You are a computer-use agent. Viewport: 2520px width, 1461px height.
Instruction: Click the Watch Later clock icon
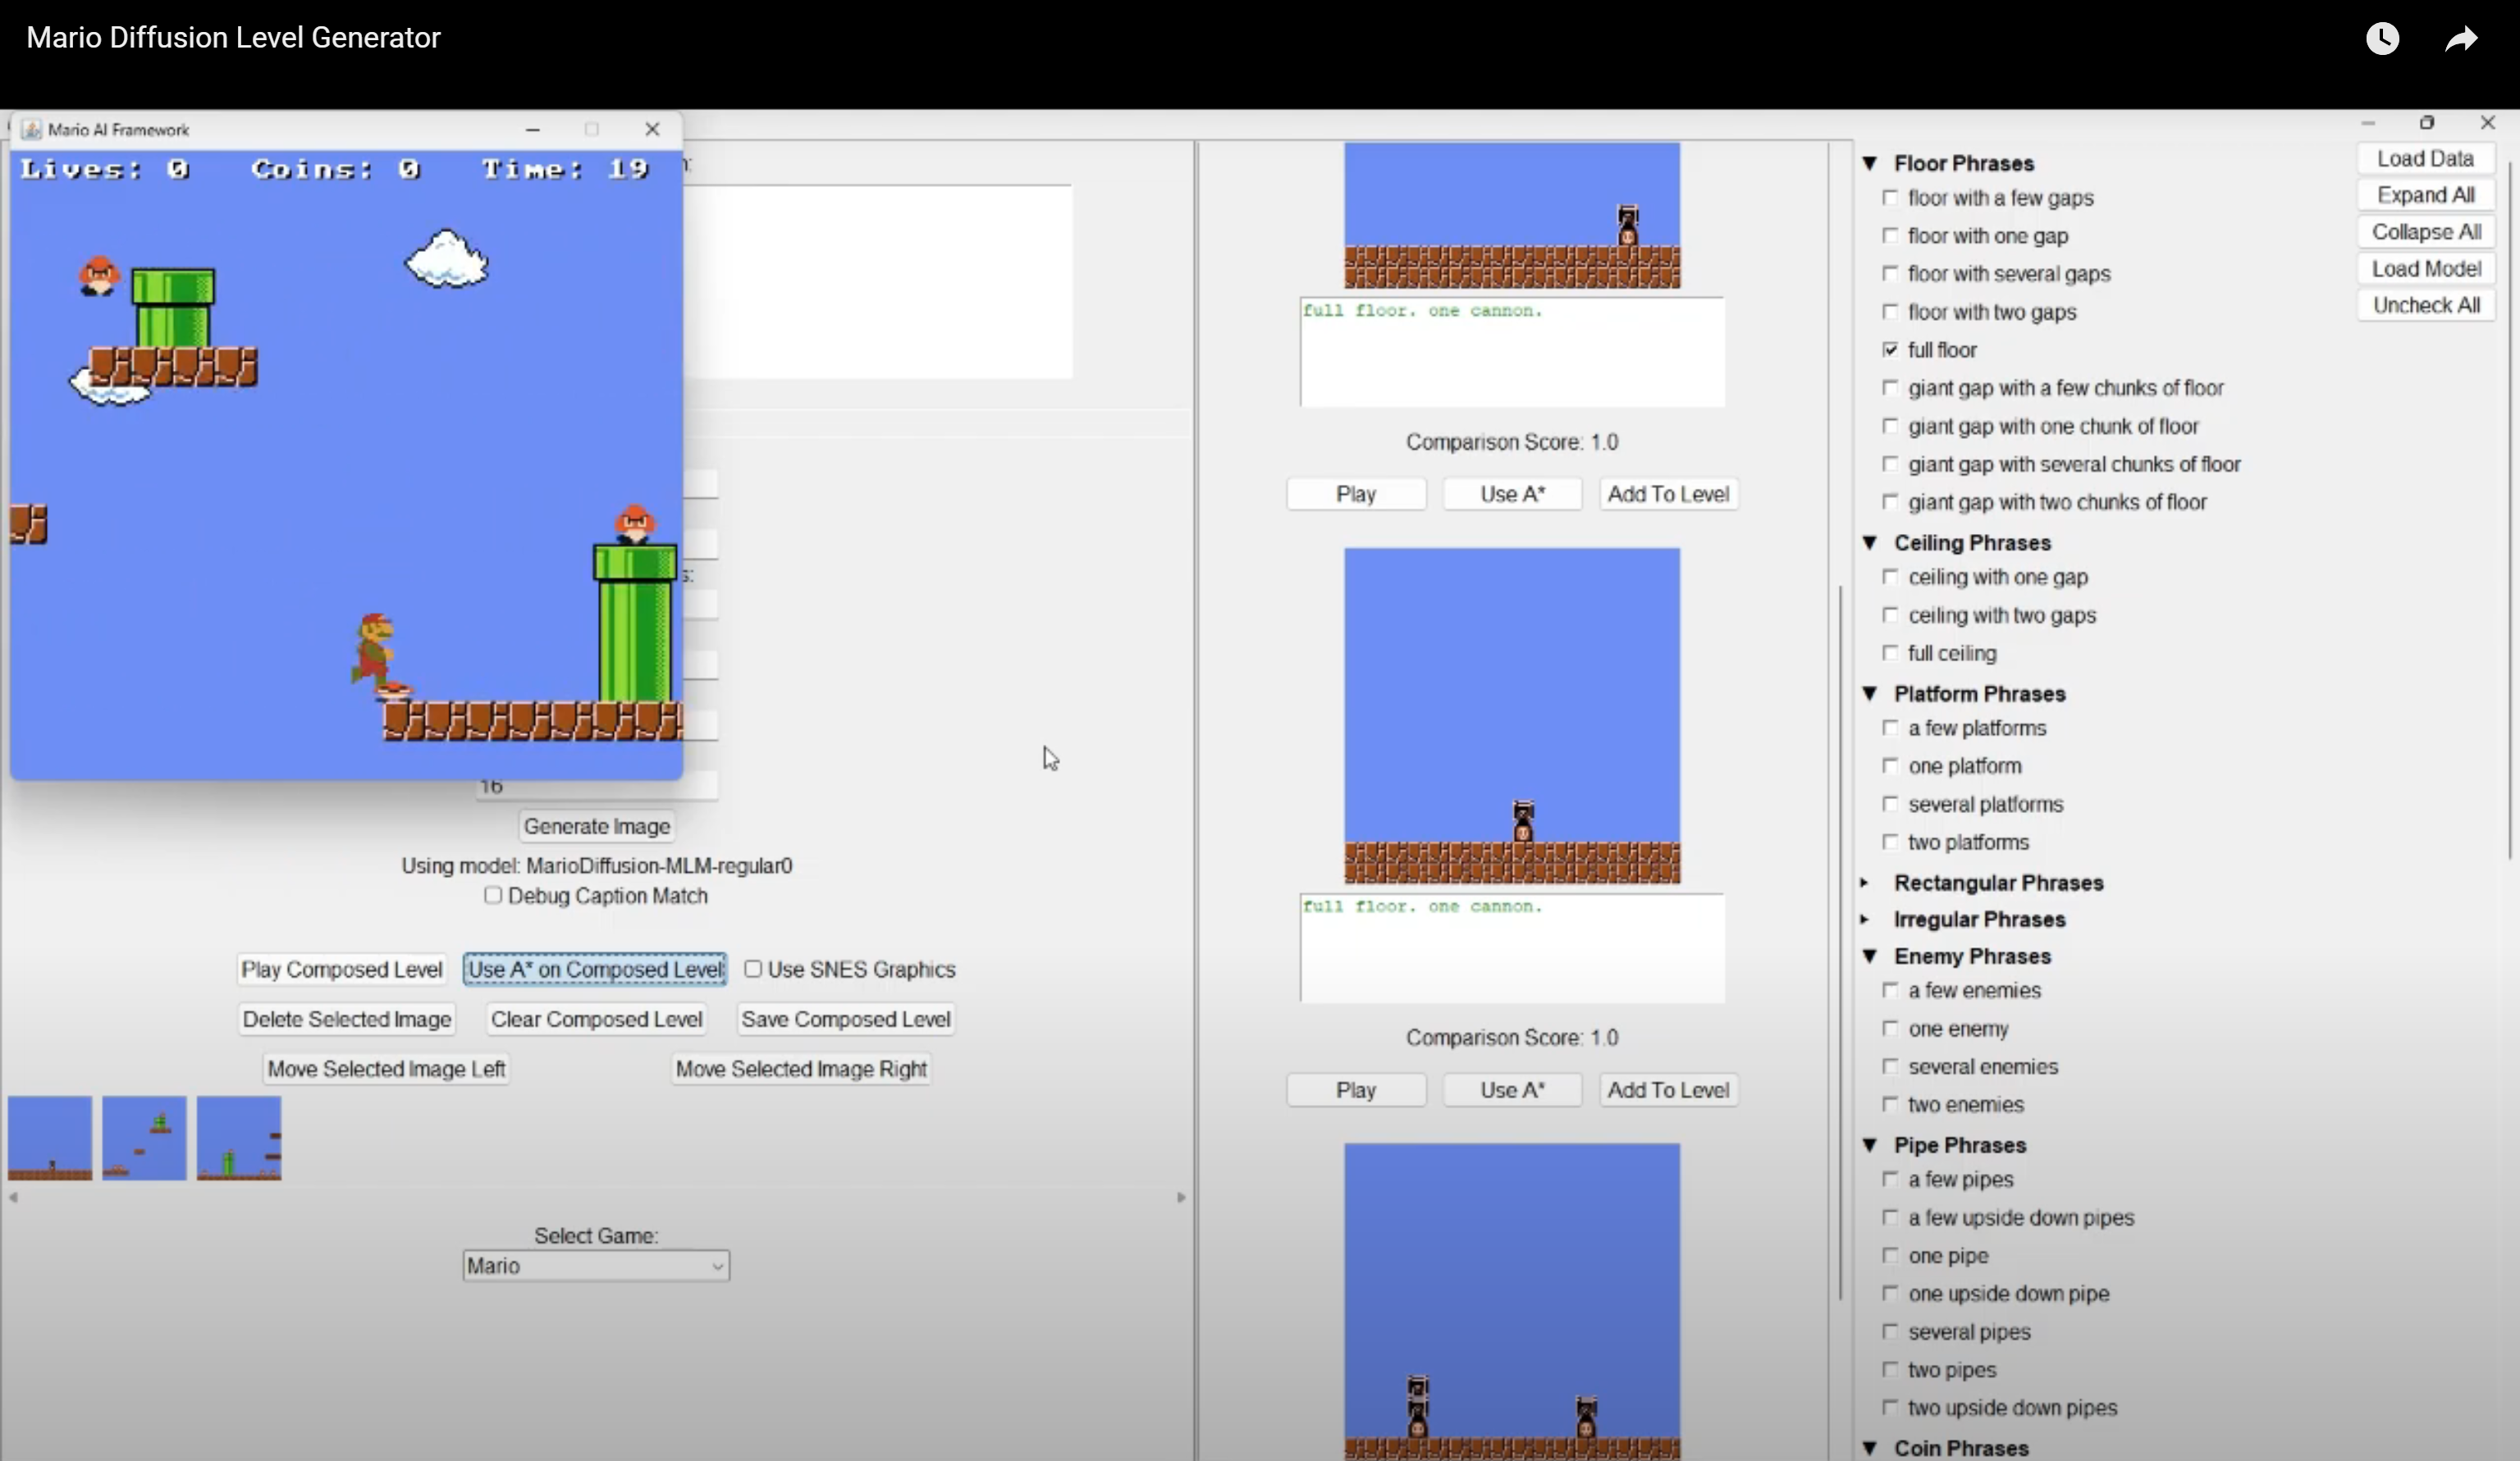pyautogui.click(x=2382, y=39)
